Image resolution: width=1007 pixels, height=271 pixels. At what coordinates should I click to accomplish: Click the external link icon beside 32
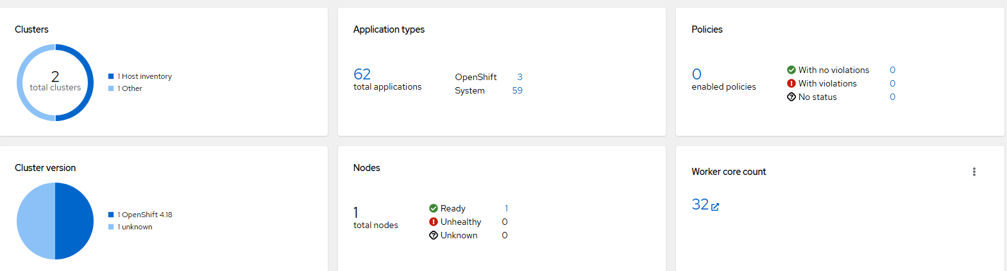[x=715, y=207]
